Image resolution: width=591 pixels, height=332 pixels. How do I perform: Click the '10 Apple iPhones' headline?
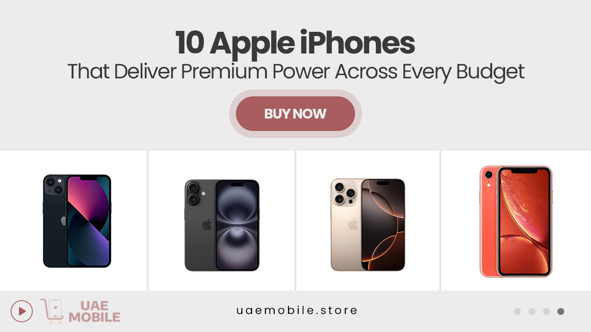coord(295,43)
